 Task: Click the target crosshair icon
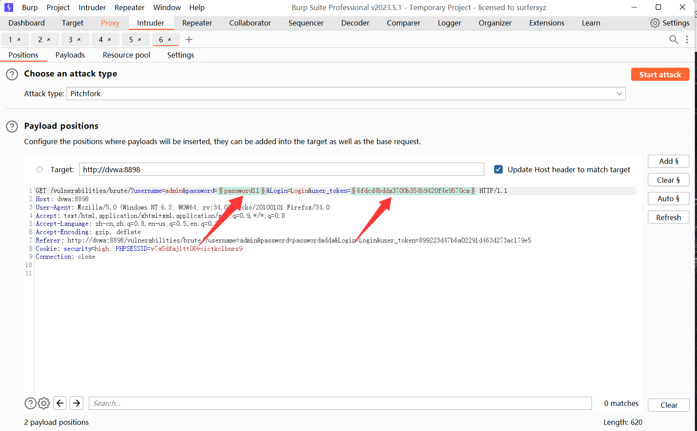[x=40, y=170]
